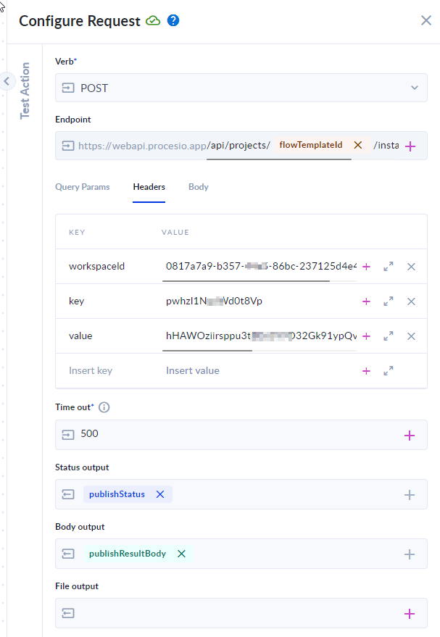Click the info icon next to Time out
This screenshot has width=440, height=637.
tap(104, 407)
